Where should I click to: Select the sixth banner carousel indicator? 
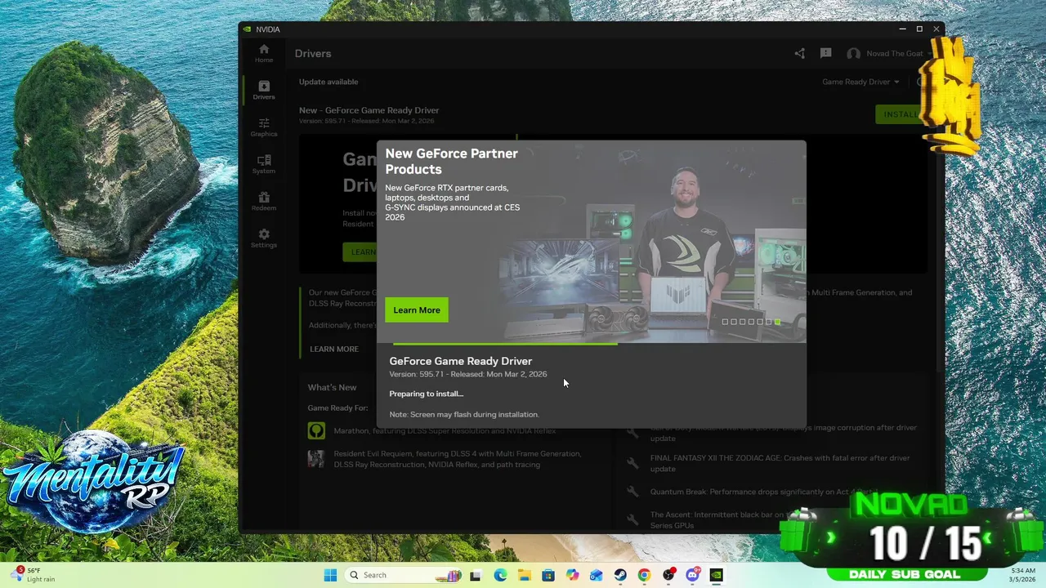pyautogui.click(x=768, y=322)
